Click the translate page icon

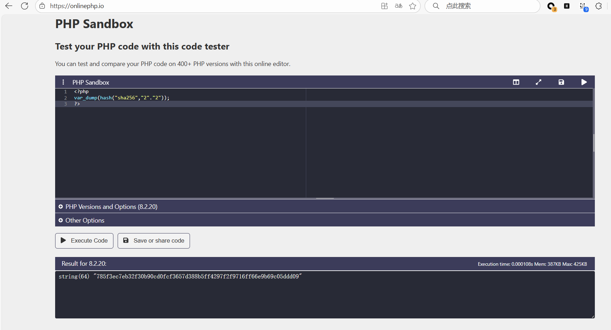coord(399,6)
